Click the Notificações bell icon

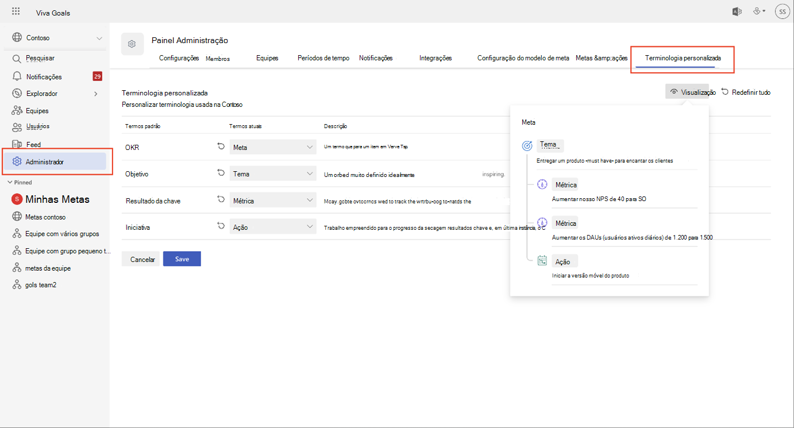[x=17, y=76]
